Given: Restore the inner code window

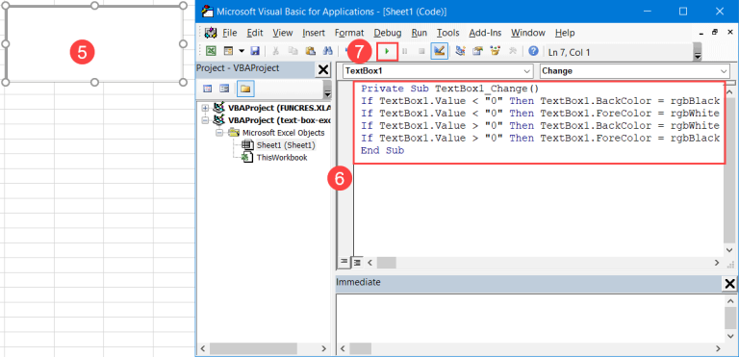Looking at the screenshot, I should 715,33.
